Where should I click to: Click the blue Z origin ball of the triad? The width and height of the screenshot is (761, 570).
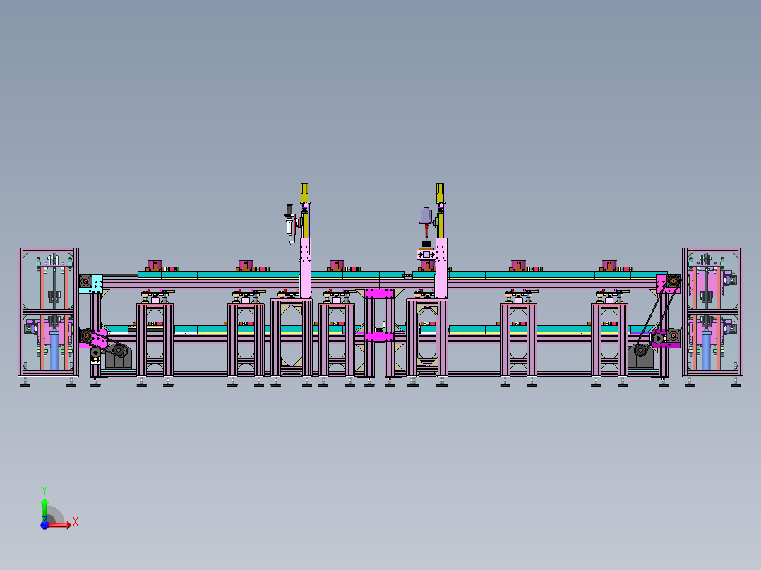tap(44, 525)
